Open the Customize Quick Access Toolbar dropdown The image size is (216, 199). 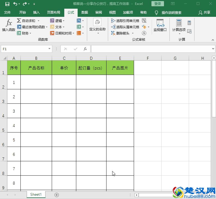click(34, 4)
